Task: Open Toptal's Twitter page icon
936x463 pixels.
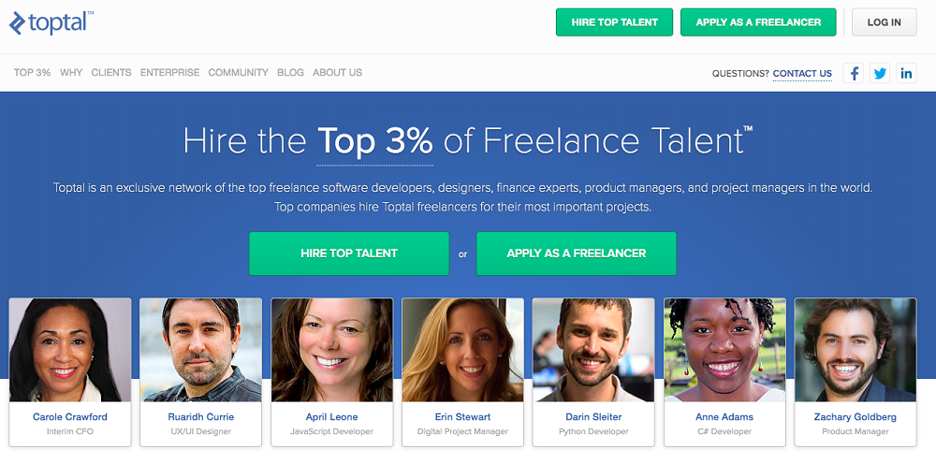Action: [880, 73]
